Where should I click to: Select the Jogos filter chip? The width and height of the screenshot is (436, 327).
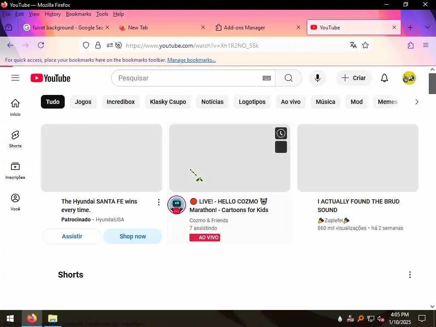83,102
